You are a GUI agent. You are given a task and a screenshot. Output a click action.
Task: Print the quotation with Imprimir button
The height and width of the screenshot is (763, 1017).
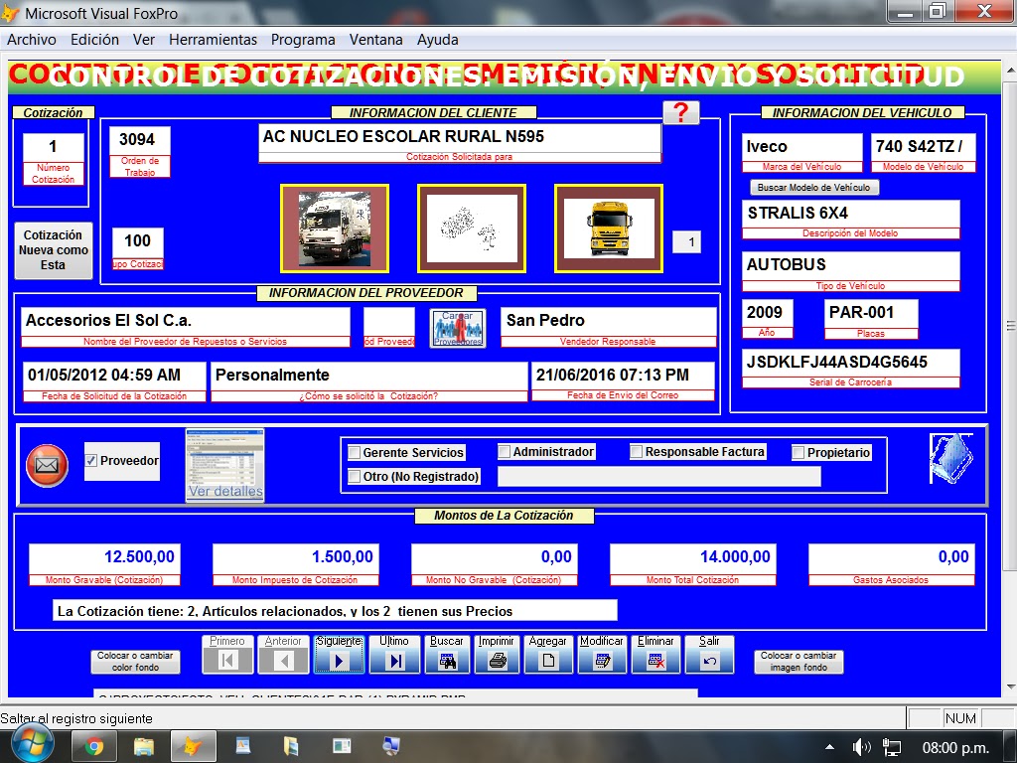pyautogui.click(x=497, y=654)
